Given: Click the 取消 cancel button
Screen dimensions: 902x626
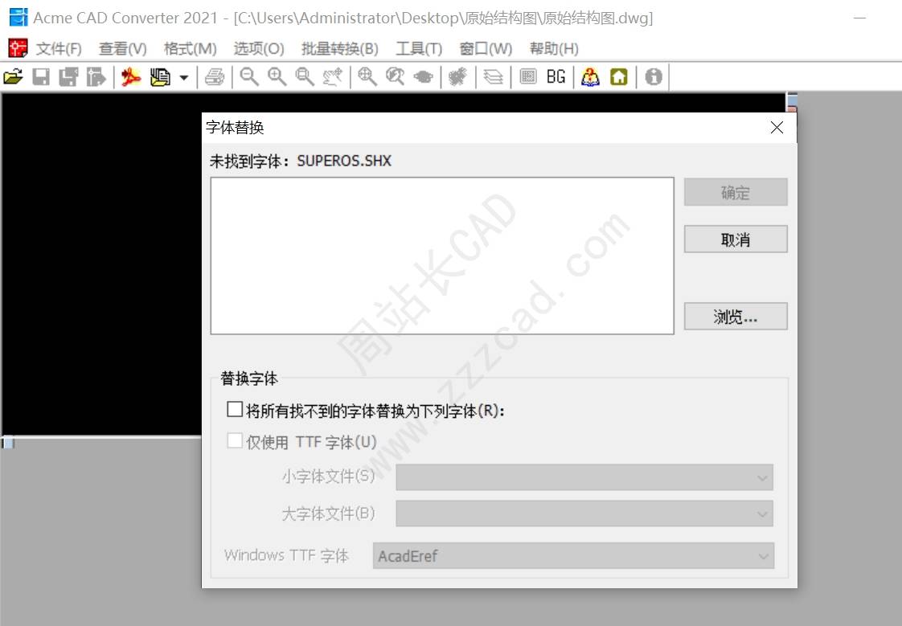Looking at the screenshot, I should point(735,239).
